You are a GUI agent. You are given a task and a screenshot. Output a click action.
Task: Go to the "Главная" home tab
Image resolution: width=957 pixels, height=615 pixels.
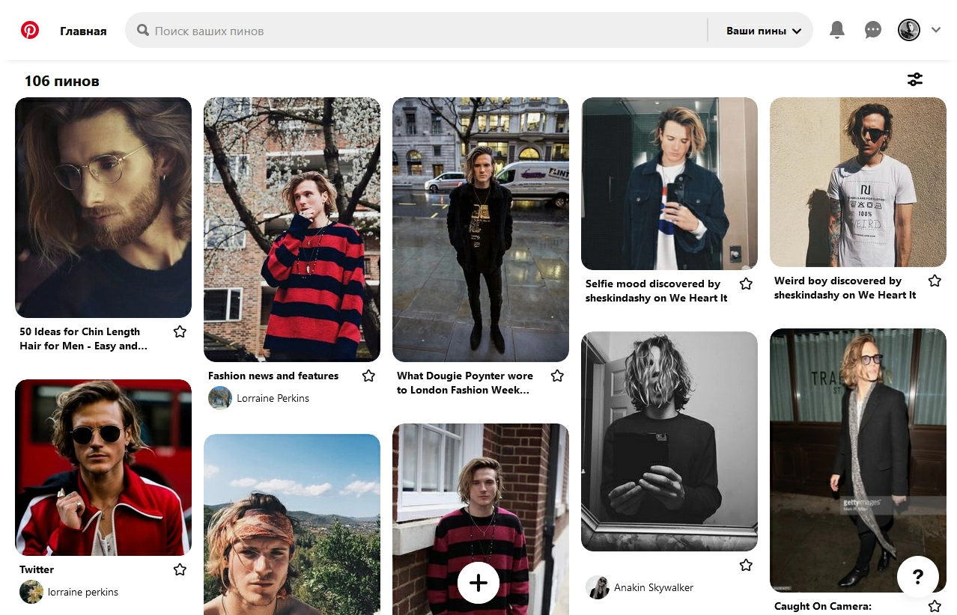tap(83, 31)
